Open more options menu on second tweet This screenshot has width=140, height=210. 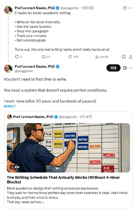[x=131, y=68]
